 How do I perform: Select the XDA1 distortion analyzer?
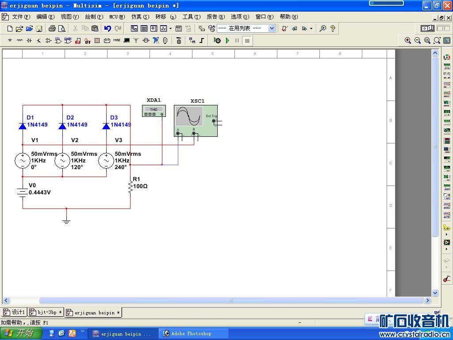[154, 111]
